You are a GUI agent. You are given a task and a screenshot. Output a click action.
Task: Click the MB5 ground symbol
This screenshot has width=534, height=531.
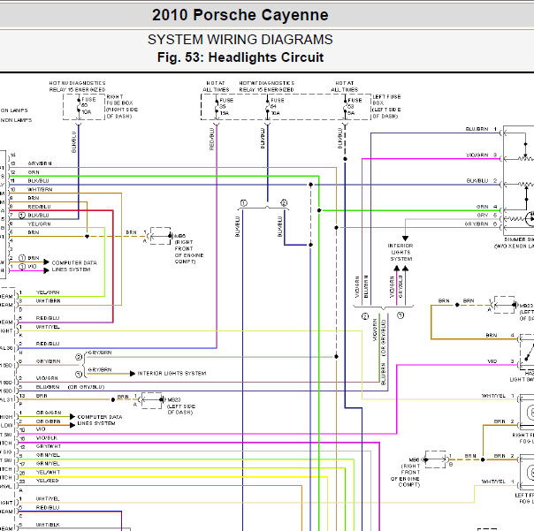tap(160, 236)
